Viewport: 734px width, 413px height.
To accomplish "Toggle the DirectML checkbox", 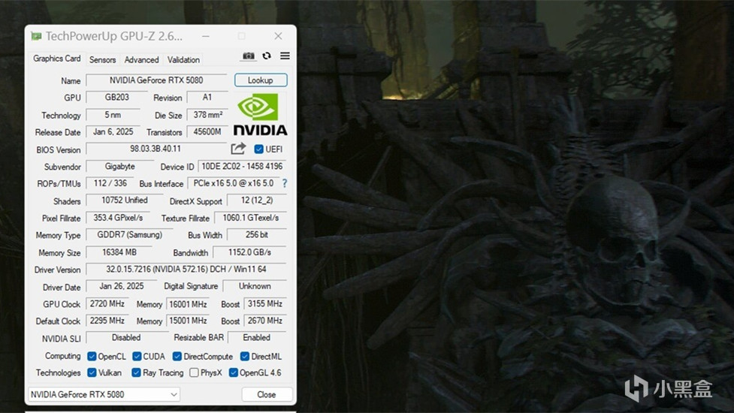I will (x=245, y=357).
